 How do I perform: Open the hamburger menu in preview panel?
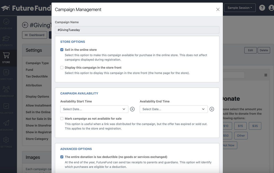[x=266, y=75]
